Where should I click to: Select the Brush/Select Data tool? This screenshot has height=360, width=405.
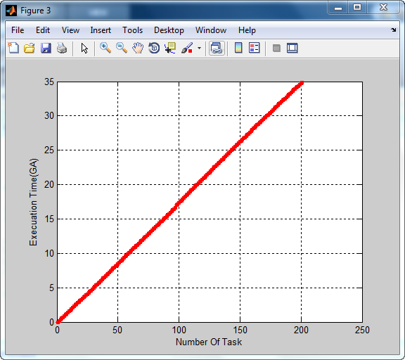tap(187, 48)
